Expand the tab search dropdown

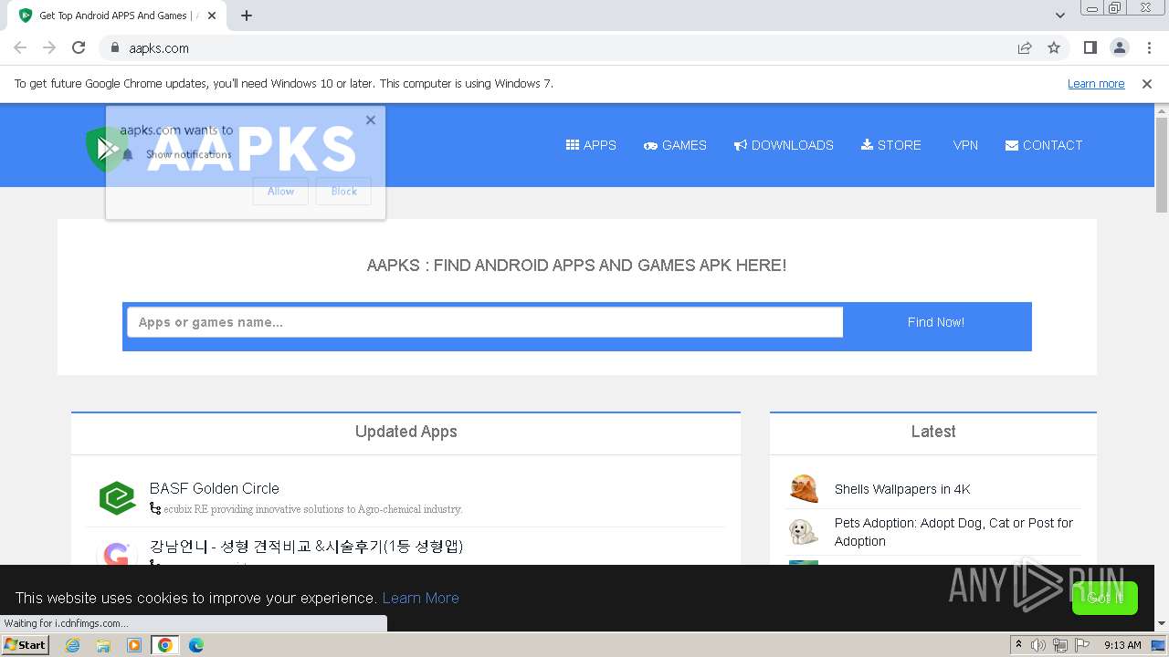pos(1060,16)
